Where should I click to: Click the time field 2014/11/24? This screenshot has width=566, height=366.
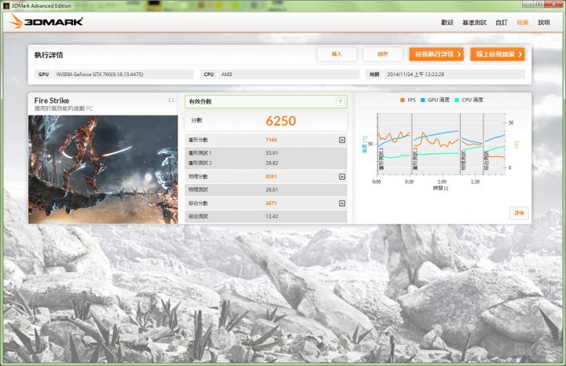(x=446, y=75)
